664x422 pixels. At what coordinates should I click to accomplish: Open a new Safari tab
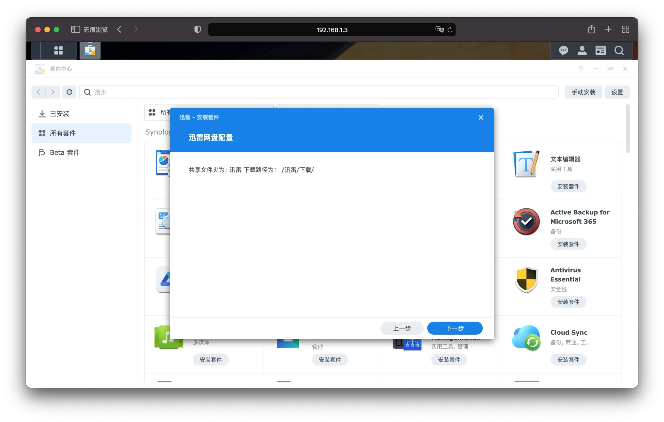coord(608,30)
